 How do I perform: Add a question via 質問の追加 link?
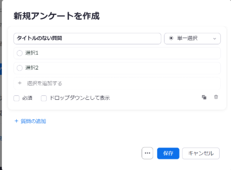(x=30, y=121)
